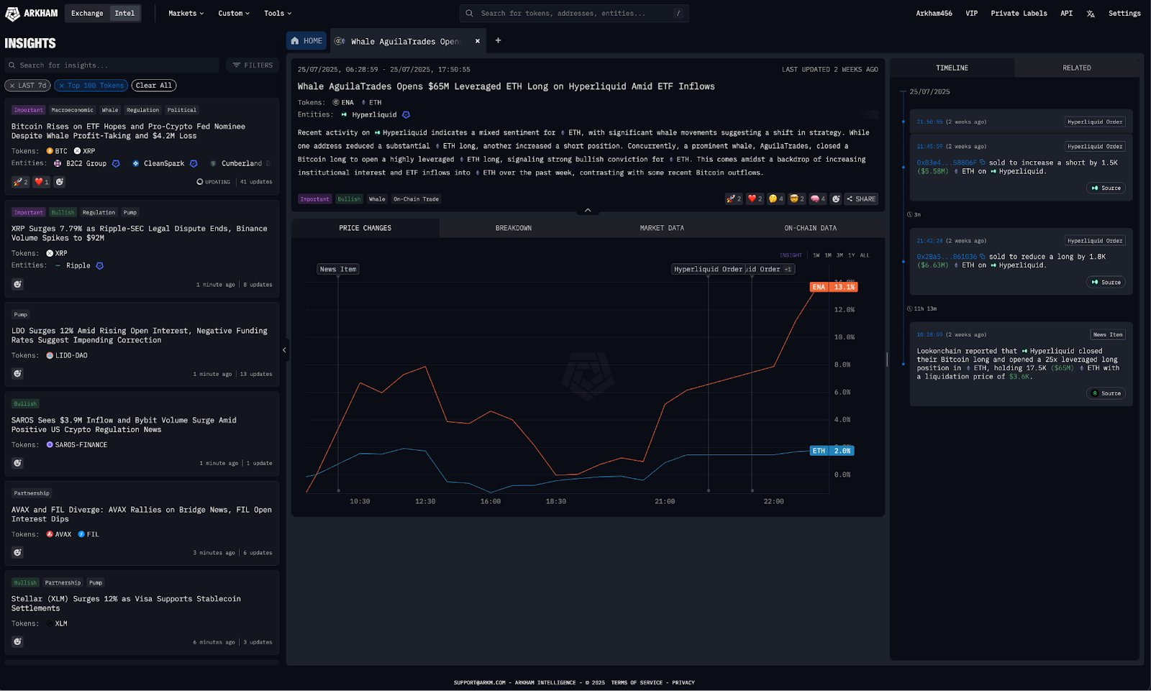Viewport: 1151px width, 691px height.
Task: Go to the HOME tab
Action: [306, 41]
